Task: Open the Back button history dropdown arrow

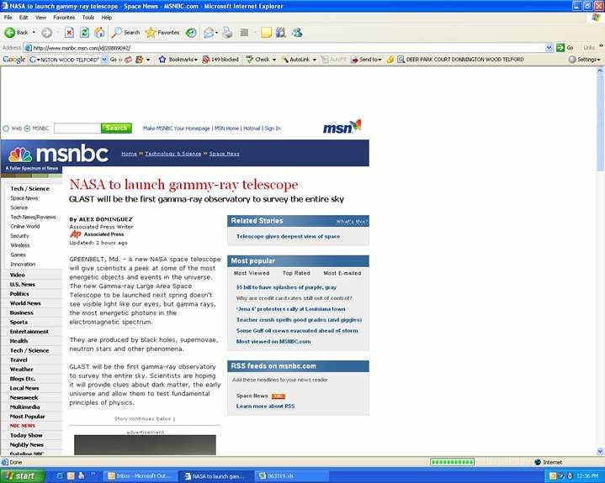Action: (34, 33)
